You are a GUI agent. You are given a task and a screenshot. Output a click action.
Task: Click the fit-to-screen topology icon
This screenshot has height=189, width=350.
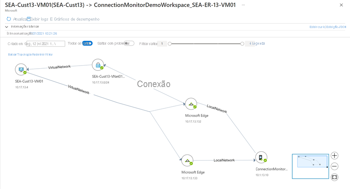click(x=334, y=177)
